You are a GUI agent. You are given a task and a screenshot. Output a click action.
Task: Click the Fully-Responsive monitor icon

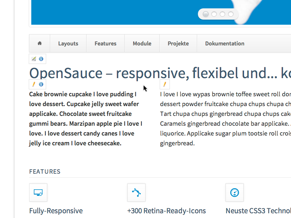click(x=38, y=193)
